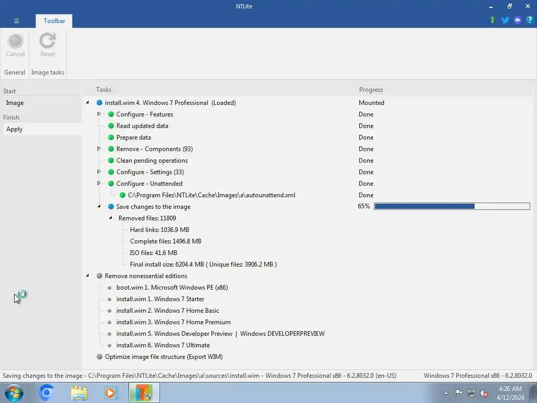
Task: Click blue status dot of Save changes row
Action: [111, 207]
